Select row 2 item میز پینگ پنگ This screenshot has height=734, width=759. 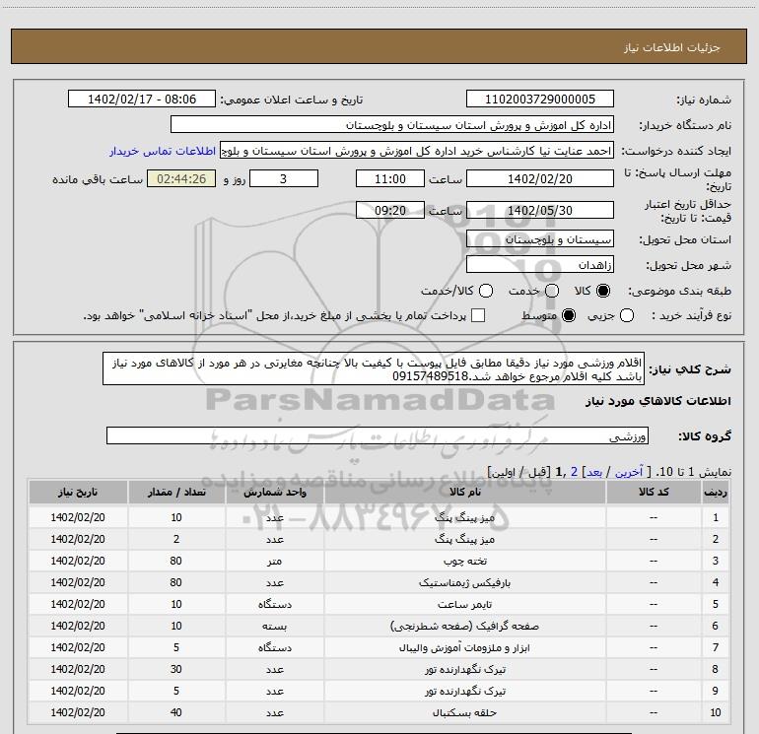[464, 539]
